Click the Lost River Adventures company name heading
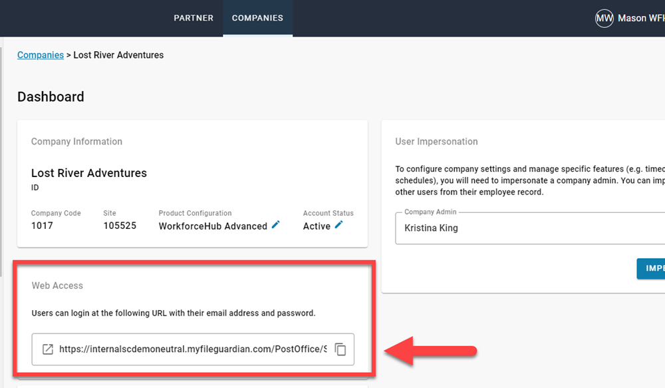This screenshot has width=665, height=388. 89,173
